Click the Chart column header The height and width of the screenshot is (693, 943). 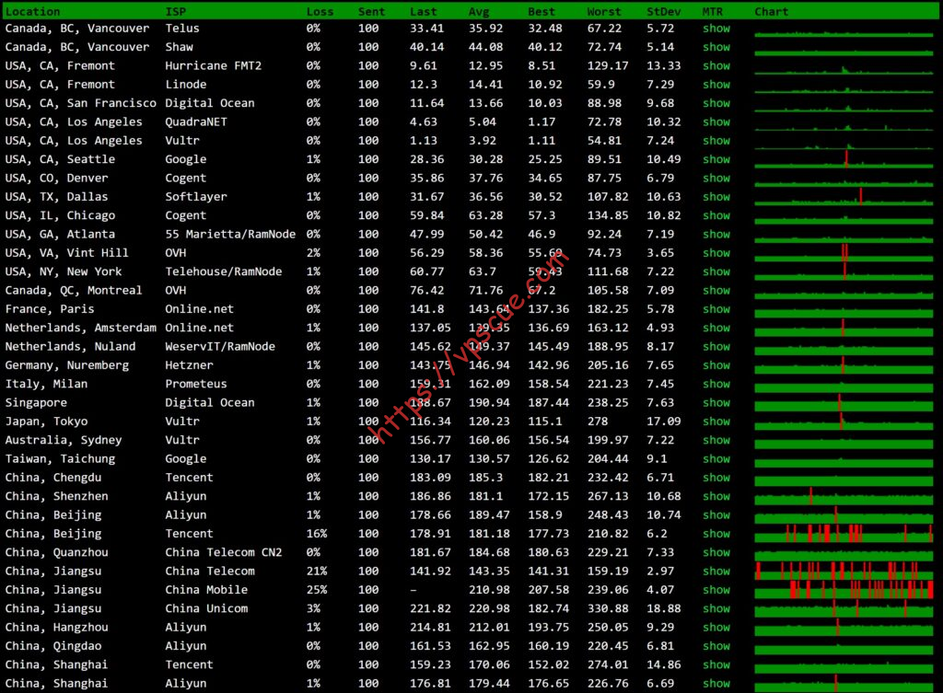[772, 11]
